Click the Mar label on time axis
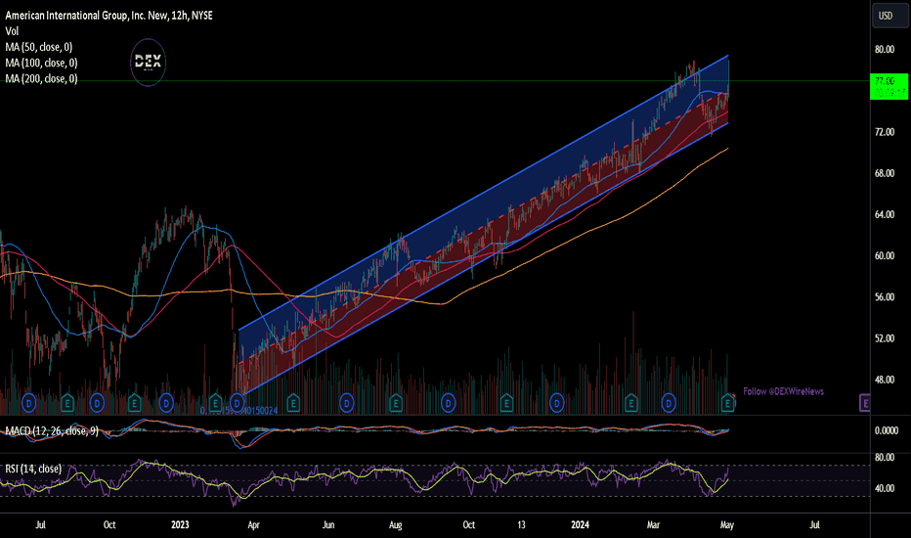The height and width of the screenshot is (538, 911). pyautogui.click(x=653, y=524)
